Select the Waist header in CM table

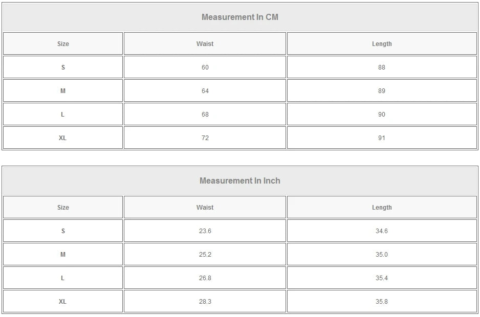click(205, 44)
